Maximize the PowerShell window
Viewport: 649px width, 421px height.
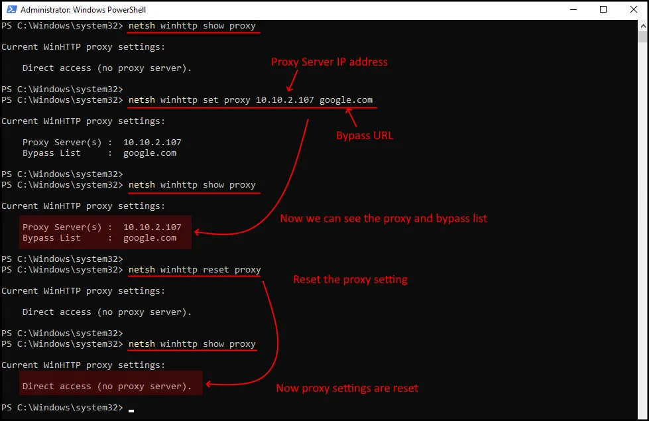point(603,10)
